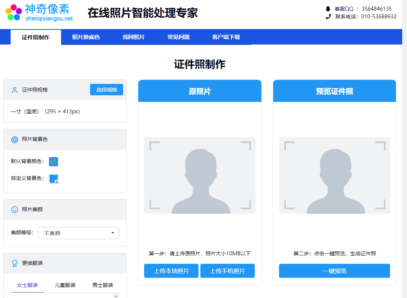Click the phone icon beside 联系电话

328,17
